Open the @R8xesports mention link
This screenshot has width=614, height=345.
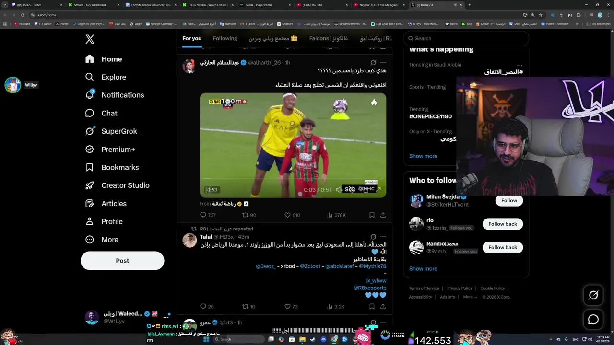[x=370, y=288]
